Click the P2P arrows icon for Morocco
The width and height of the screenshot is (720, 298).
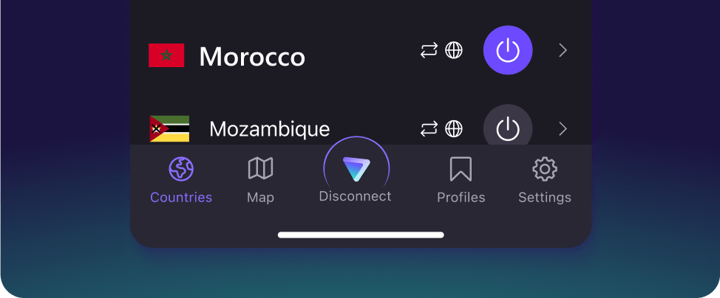click(x=429, y=50)
